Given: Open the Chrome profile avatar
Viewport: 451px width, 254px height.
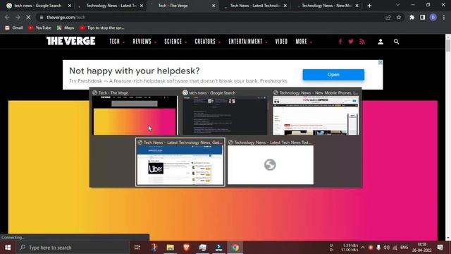Looking at the screenshot, I should coord(433,17).
